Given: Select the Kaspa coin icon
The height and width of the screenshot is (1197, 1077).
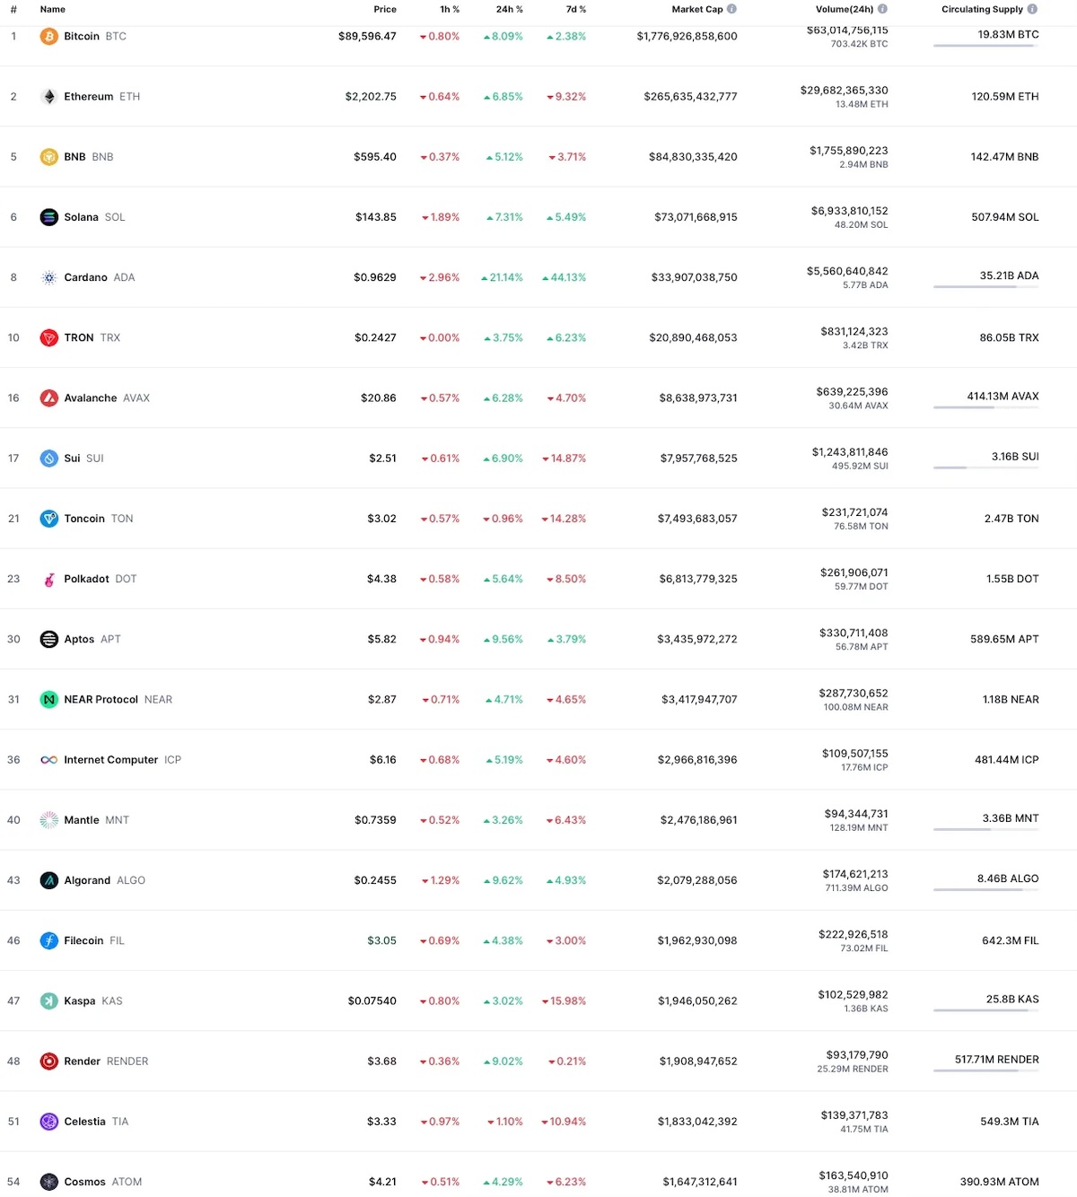Looking at the screenshot, I should pos(49,1000).
